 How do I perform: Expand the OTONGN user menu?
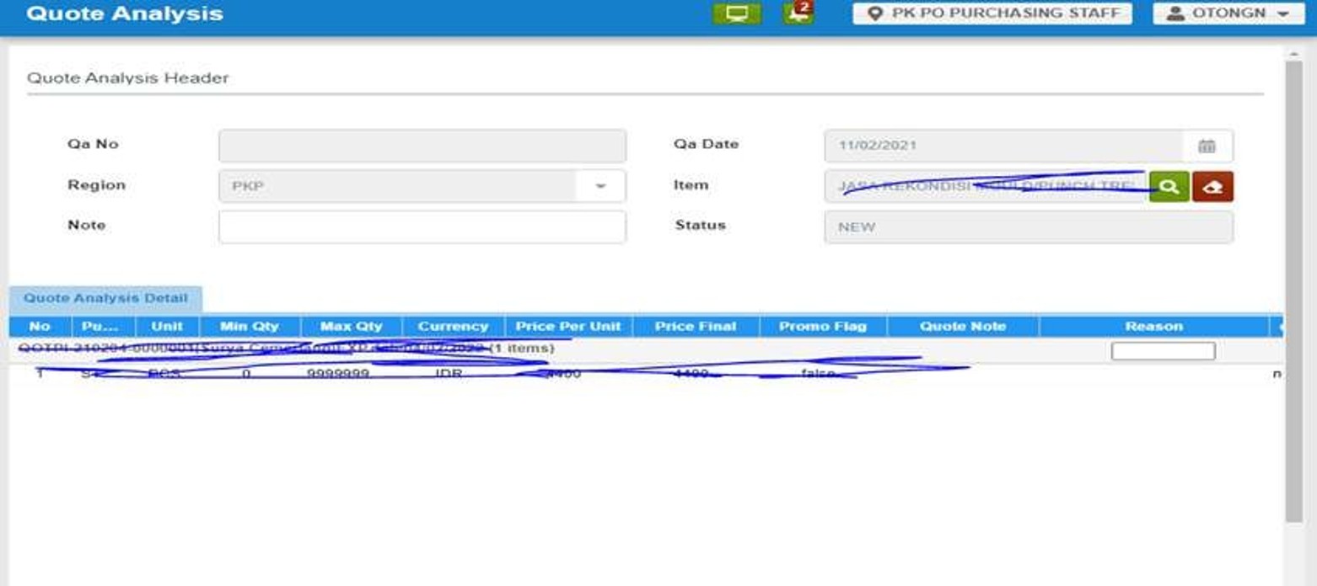click(1228, 13)
